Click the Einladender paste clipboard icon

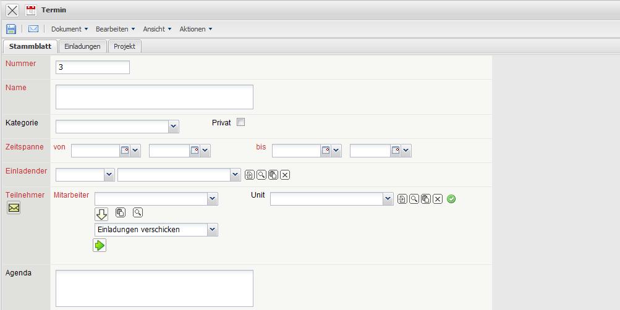(273, 175)
